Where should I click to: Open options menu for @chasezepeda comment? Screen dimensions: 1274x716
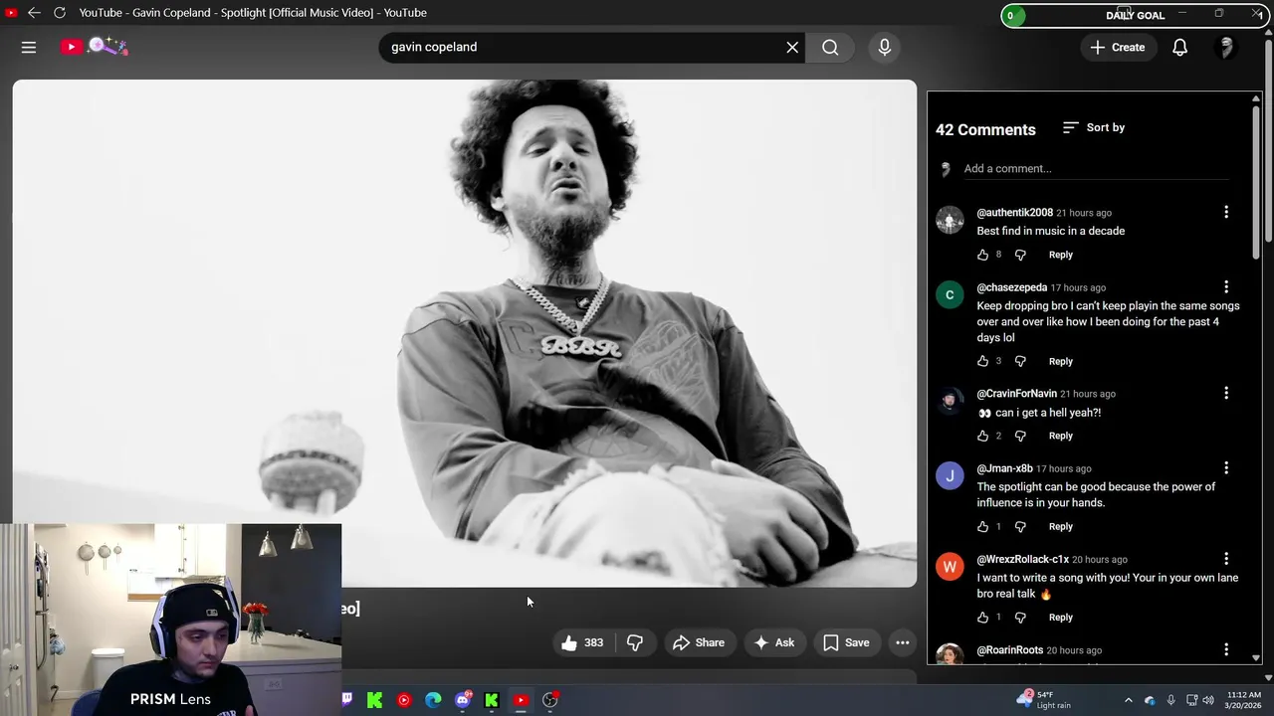tap(1226, 286)
